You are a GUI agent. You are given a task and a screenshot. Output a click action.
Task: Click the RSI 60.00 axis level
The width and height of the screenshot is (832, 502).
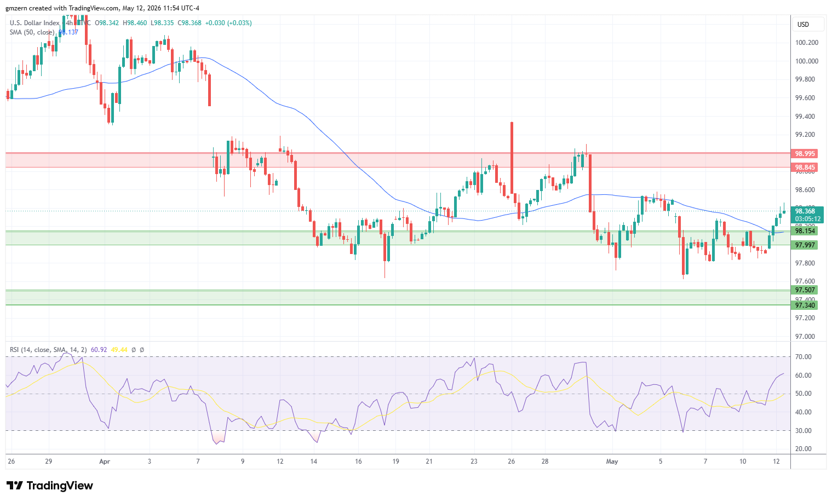click(x=803, y=376)
